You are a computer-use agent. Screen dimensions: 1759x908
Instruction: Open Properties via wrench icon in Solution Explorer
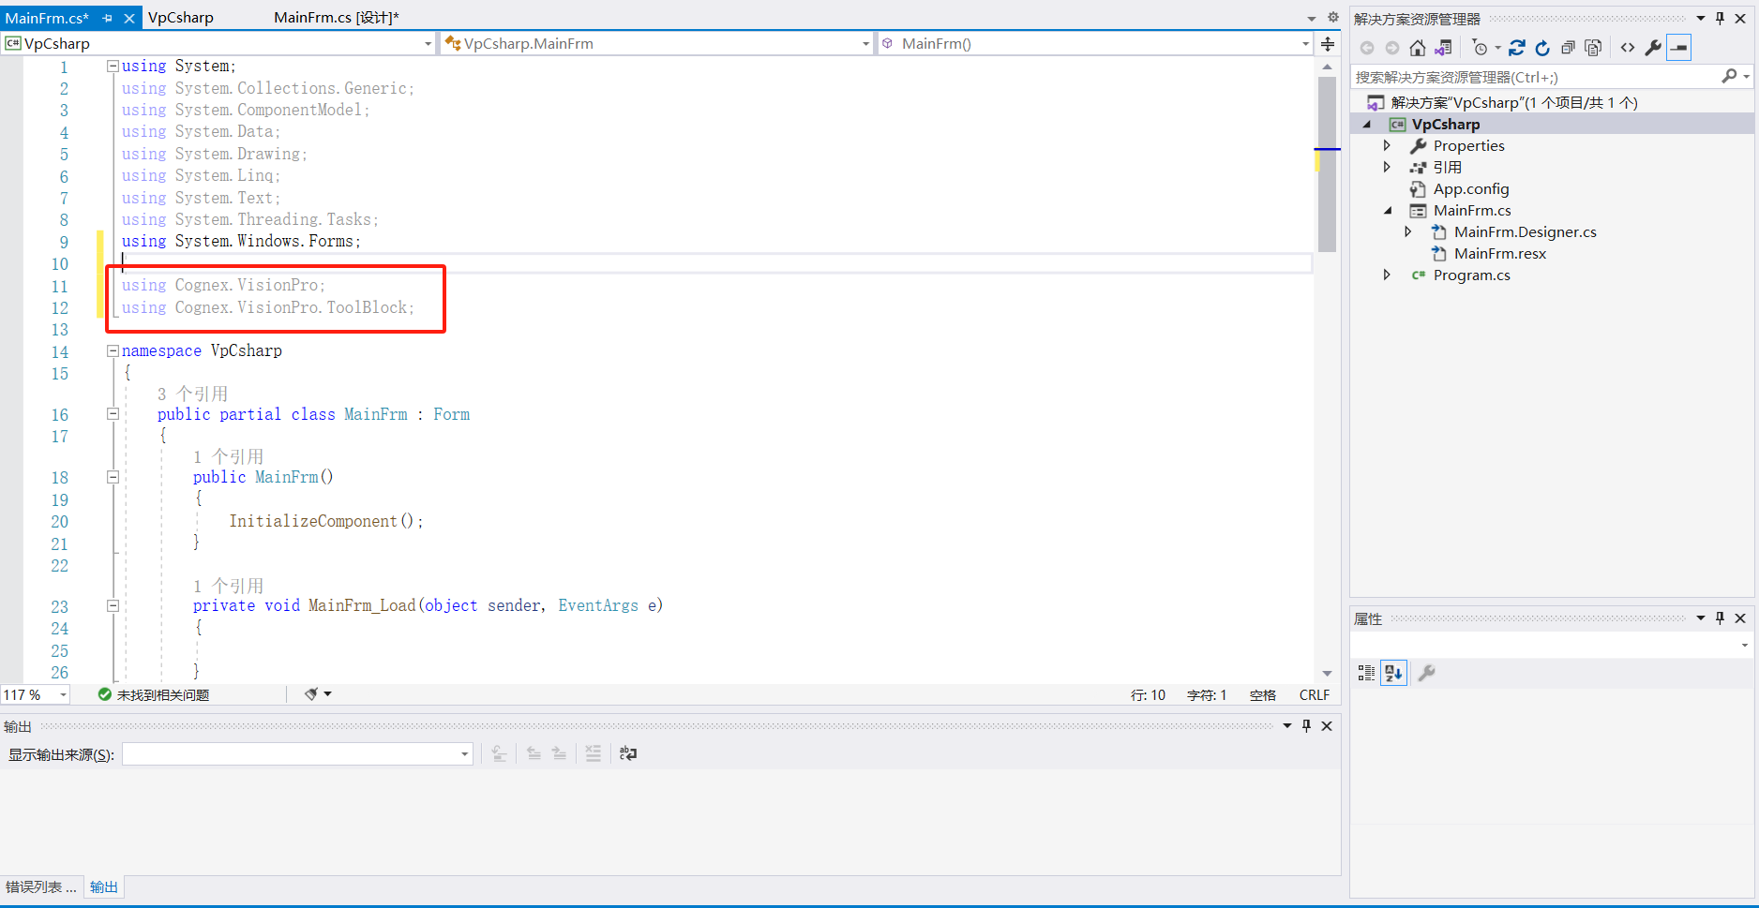coord(1653,48)
